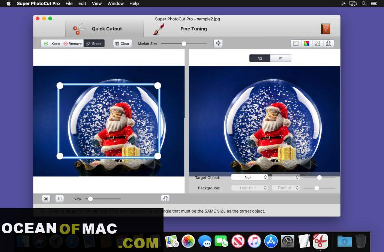Open Spotlight search in the menu bar
This screenshot has width=384, height=252.
(x=364, y=3)
